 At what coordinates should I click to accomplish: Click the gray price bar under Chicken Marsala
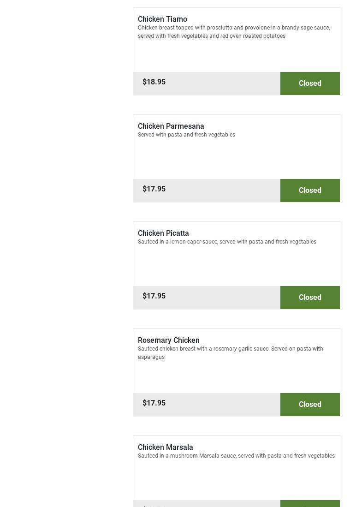point(206,504)
